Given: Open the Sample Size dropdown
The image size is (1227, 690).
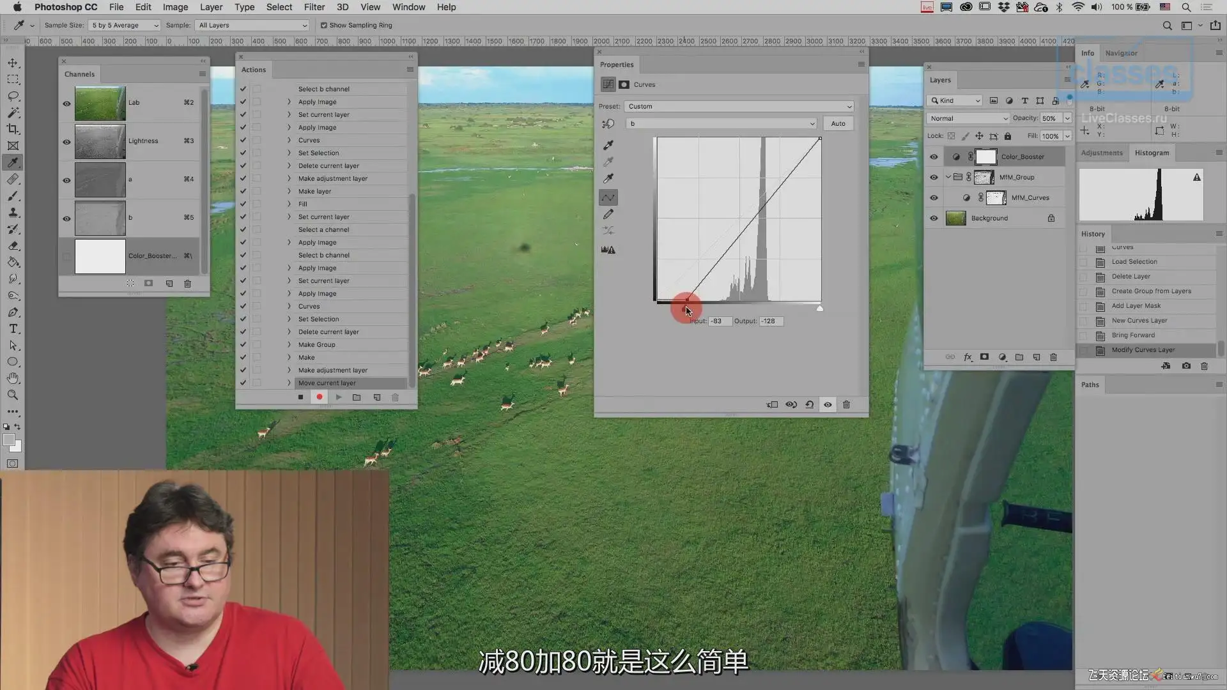Looking at the screenshot, I should pyautogui.click(x=125, y=26).
